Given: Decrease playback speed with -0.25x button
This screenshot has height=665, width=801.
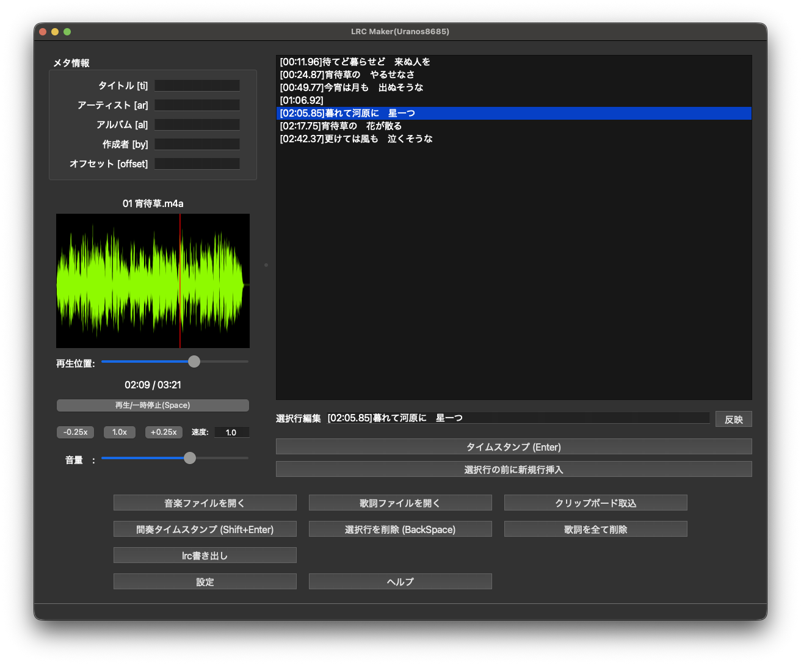Looking at the screenshot, I should click(x=76, y=432).
